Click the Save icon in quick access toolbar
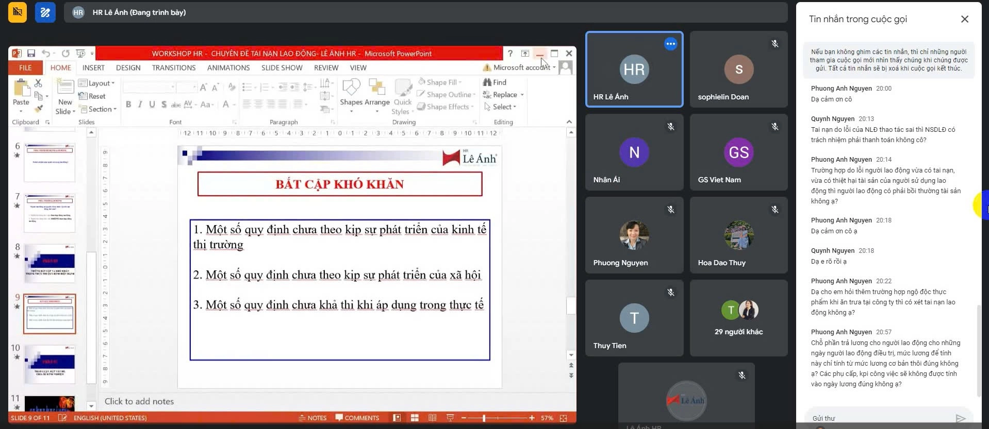This screenshot has width=989, height=429. point(31,54)
